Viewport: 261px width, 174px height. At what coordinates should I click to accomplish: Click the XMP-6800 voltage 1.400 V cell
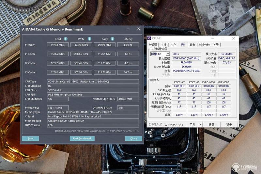[x=223, y=115]
